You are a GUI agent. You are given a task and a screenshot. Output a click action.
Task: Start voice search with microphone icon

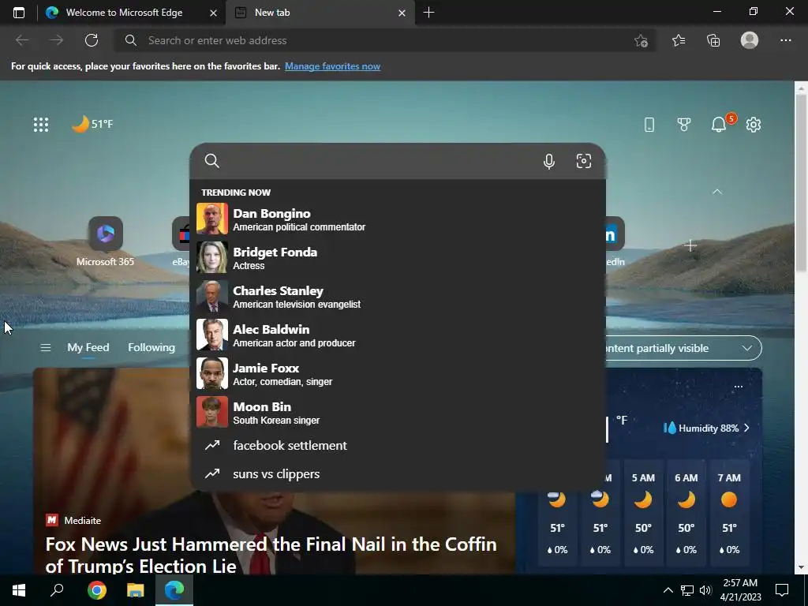(x=549, y=161)
